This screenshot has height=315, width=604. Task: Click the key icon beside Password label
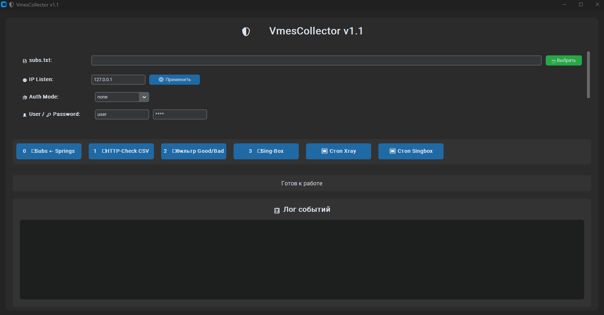click(49, 115)
